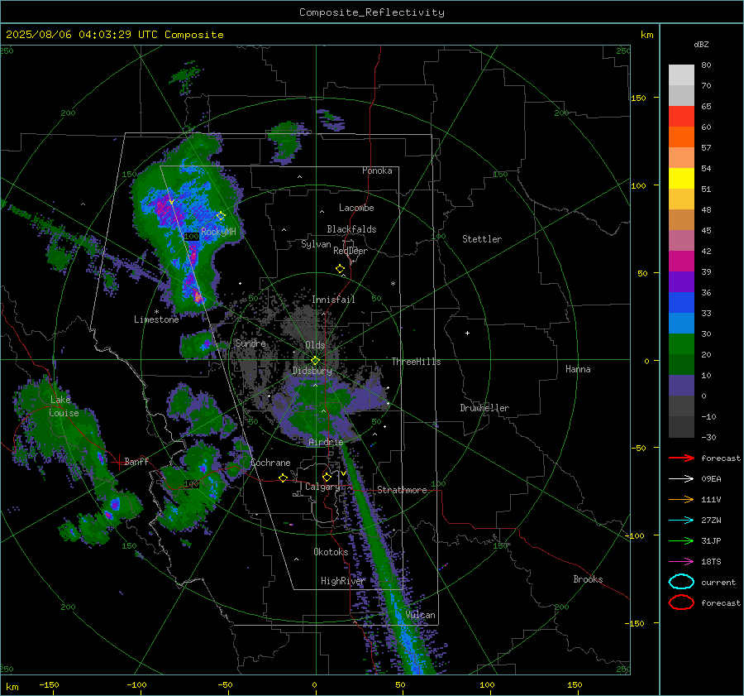Screen dimensions: 744x696
Task: Click the magenta 18TS arrow icon
Action: [681, 562]
